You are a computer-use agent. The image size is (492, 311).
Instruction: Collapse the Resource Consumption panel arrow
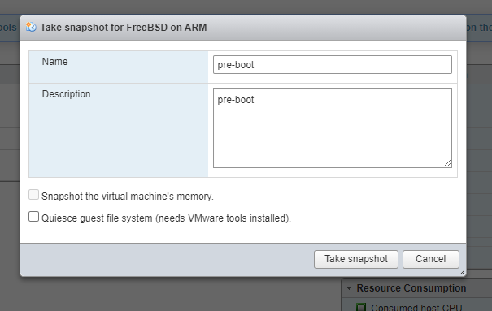coord(349,288)
